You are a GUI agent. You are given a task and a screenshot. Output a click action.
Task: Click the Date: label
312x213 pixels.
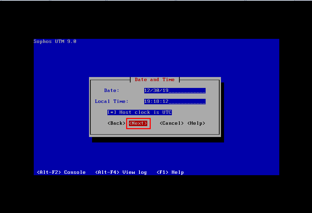(112, 91)
